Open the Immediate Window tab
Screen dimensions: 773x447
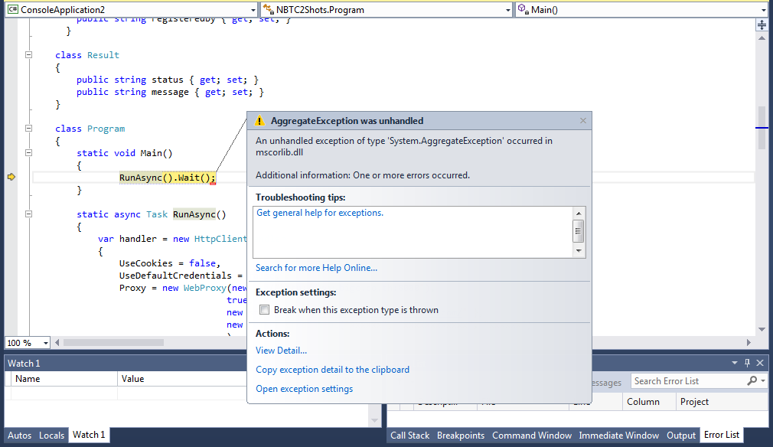618,436
